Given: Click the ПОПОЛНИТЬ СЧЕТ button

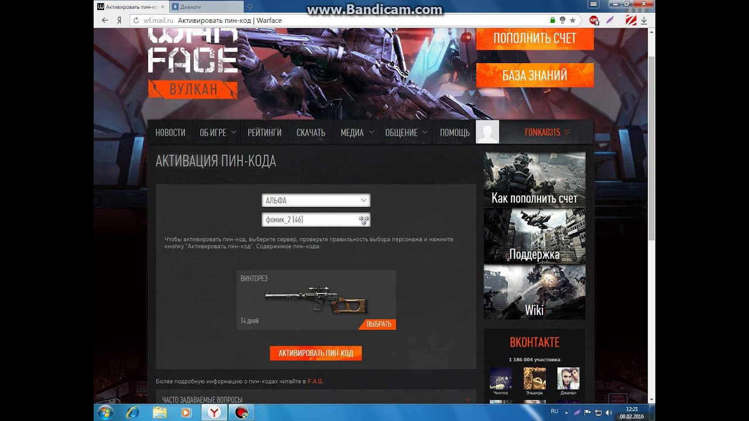Looking at the screenshot, I should 535,39.
